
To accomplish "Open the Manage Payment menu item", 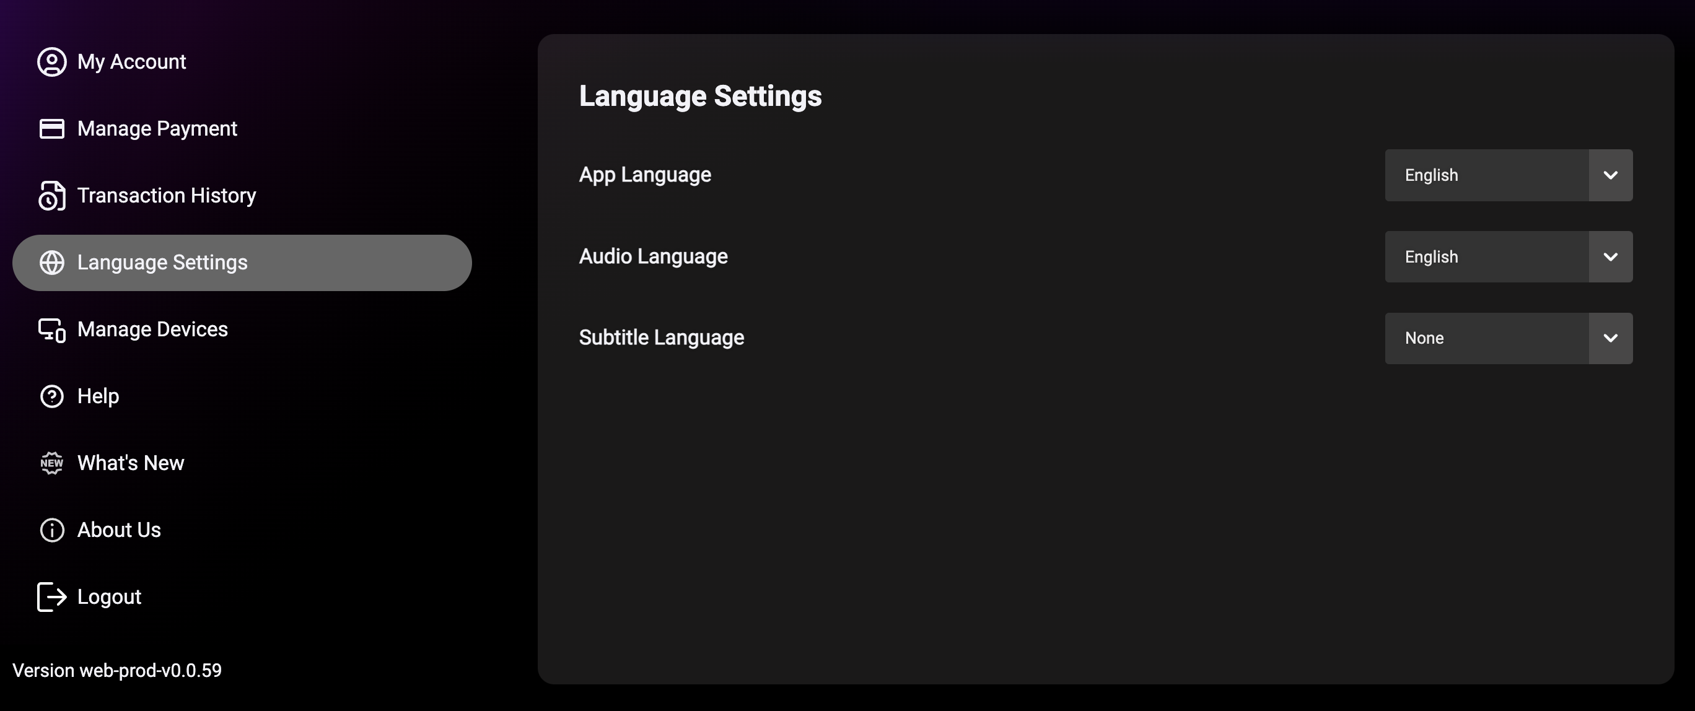I will [x=157, y=129].
